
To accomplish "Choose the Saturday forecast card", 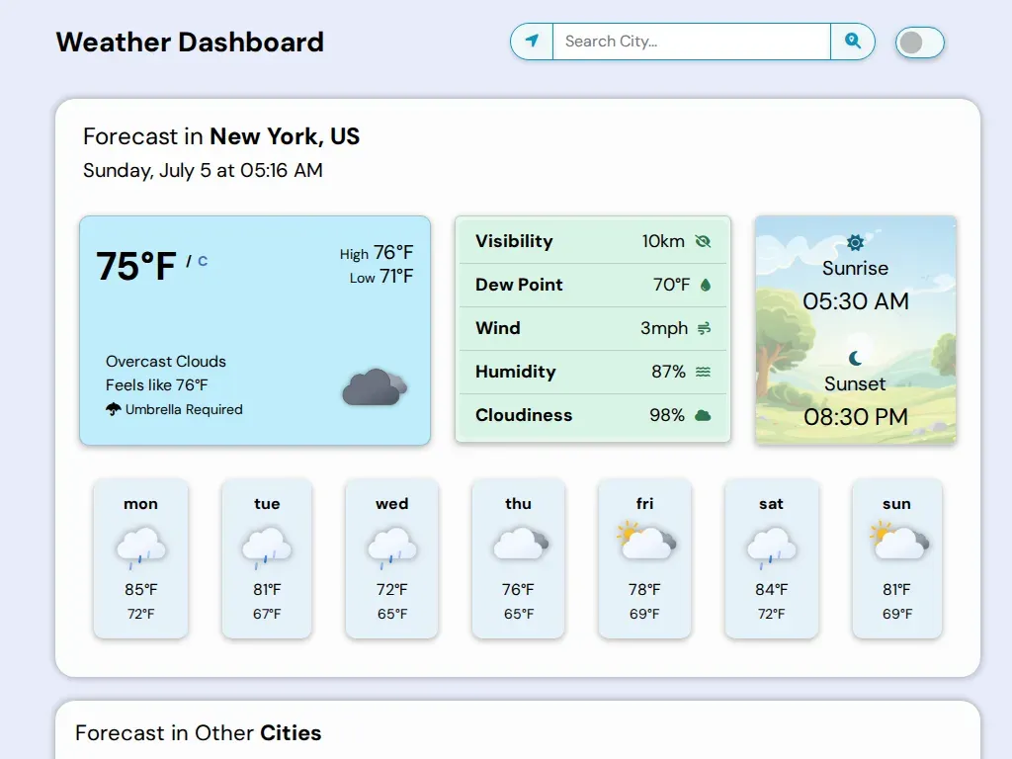I will 771,559.
